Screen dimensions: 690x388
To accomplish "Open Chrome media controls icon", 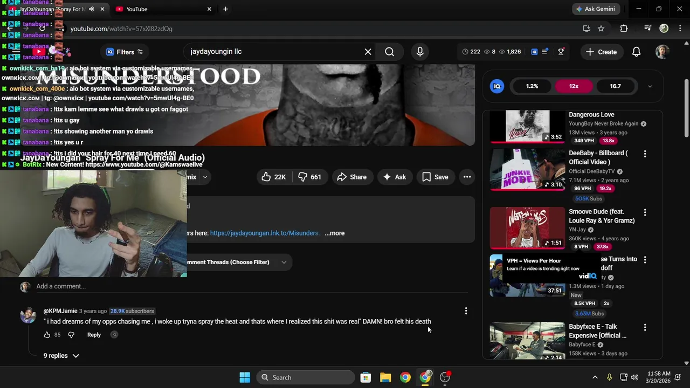I will [x=648, y=29].
